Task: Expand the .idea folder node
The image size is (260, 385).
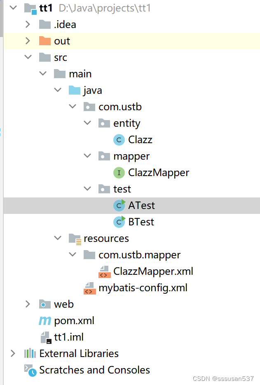Action: pyautogui.click(x=27, y=24)
